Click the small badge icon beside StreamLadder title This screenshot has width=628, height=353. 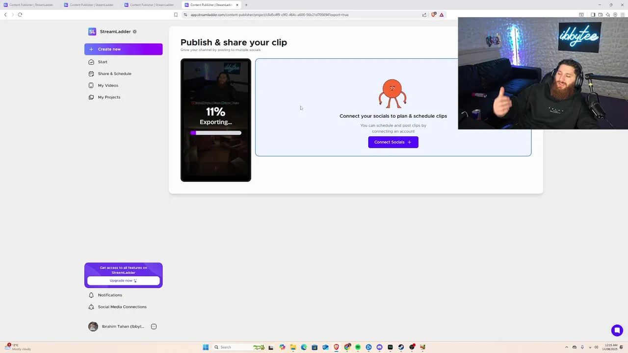(135, 32)
